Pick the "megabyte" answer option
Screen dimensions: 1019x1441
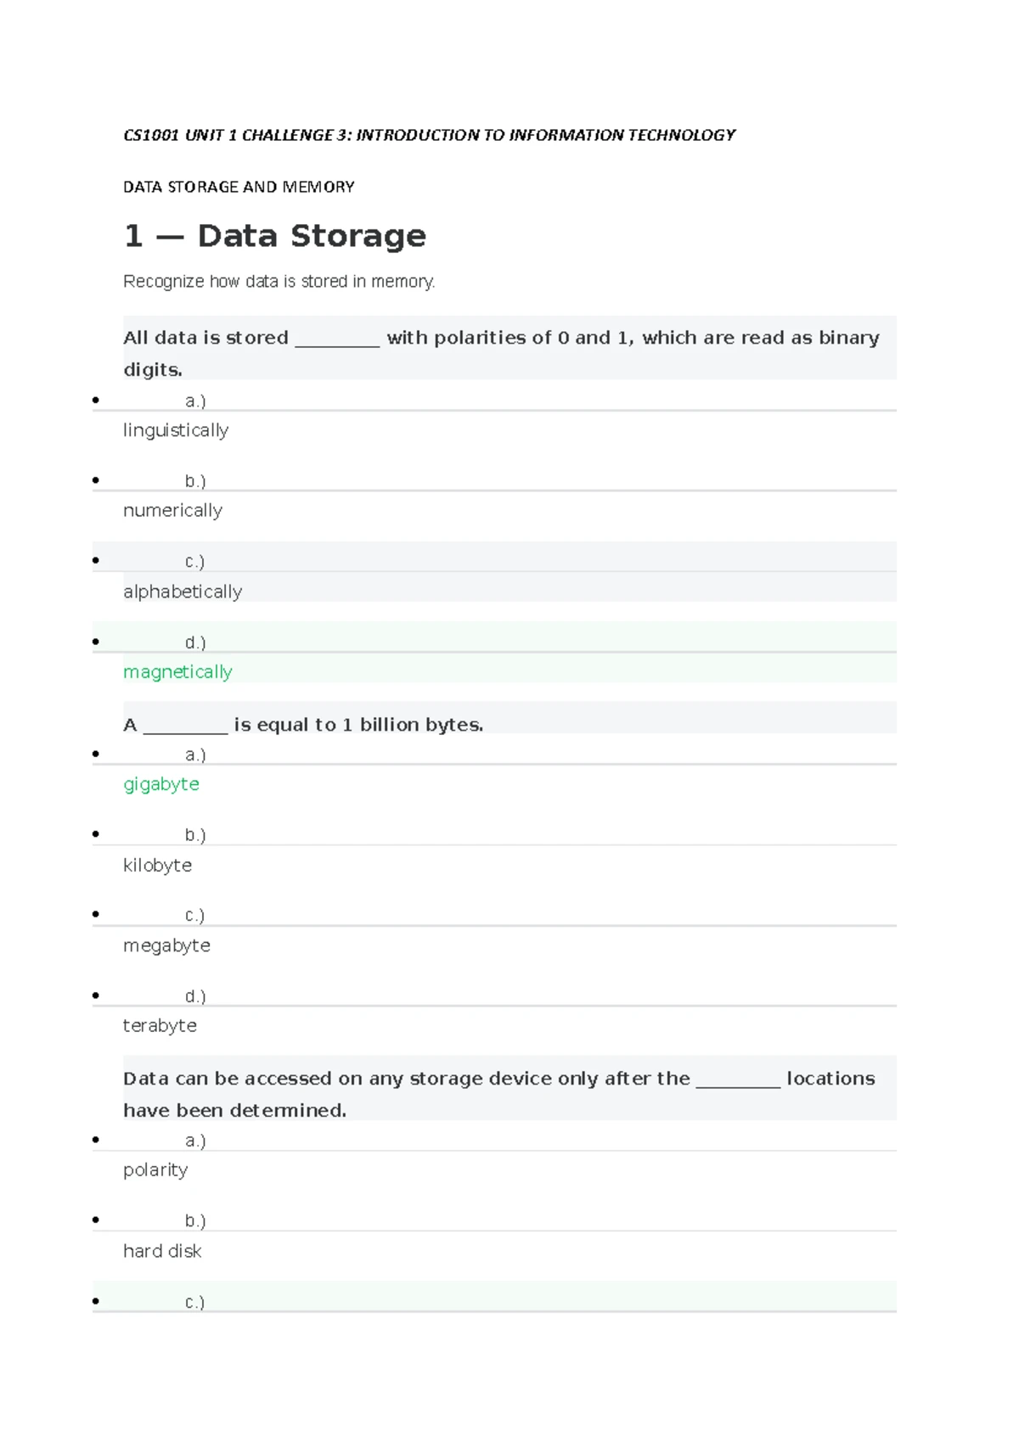click(166, 945)
